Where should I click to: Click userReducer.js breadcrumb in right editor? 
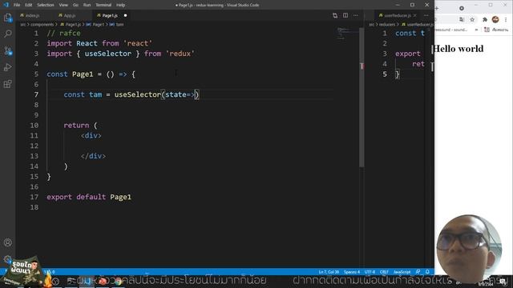pos(418,25)
